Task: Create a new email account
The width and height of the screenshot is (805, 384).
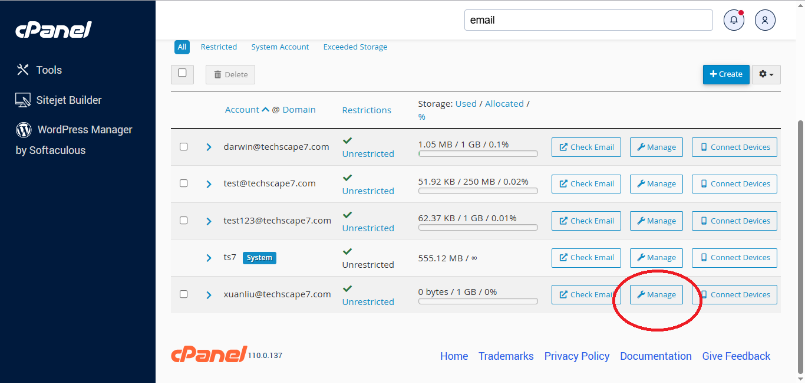Action: (x=726, y=74)
